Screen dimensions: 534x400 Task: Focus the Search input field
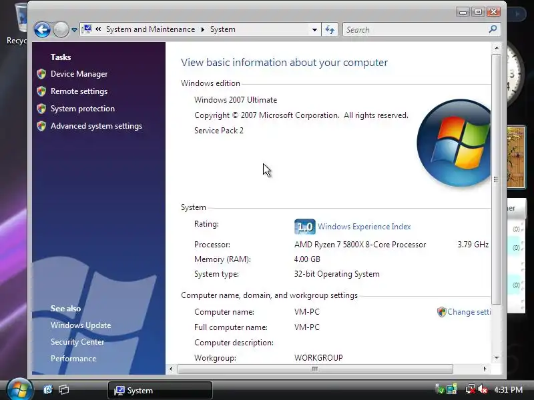point(415,29)
